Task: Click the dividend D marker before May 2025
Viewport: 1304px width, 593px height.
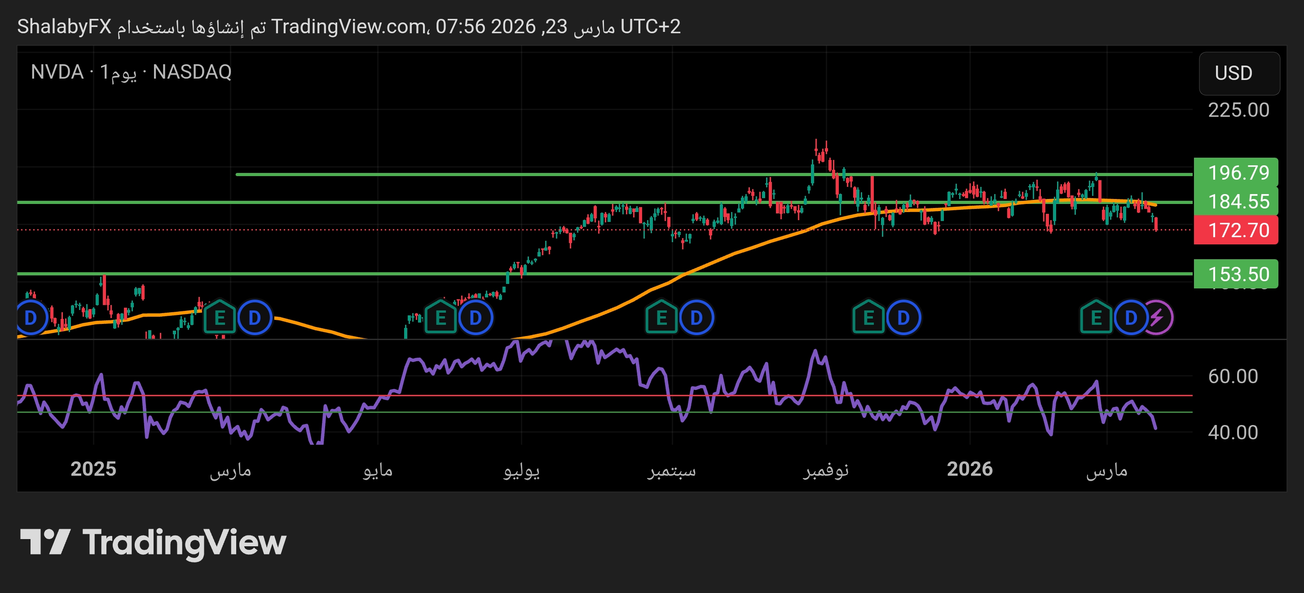Action: pos(255,318)
